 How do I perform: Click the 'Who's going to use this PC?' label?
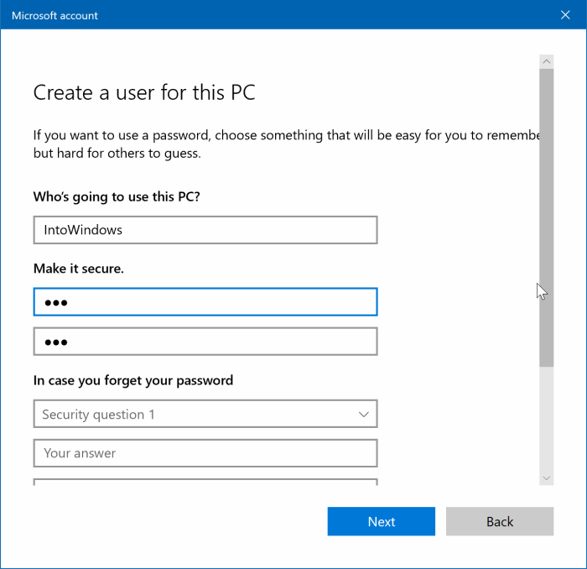click(x=117, y=196)
